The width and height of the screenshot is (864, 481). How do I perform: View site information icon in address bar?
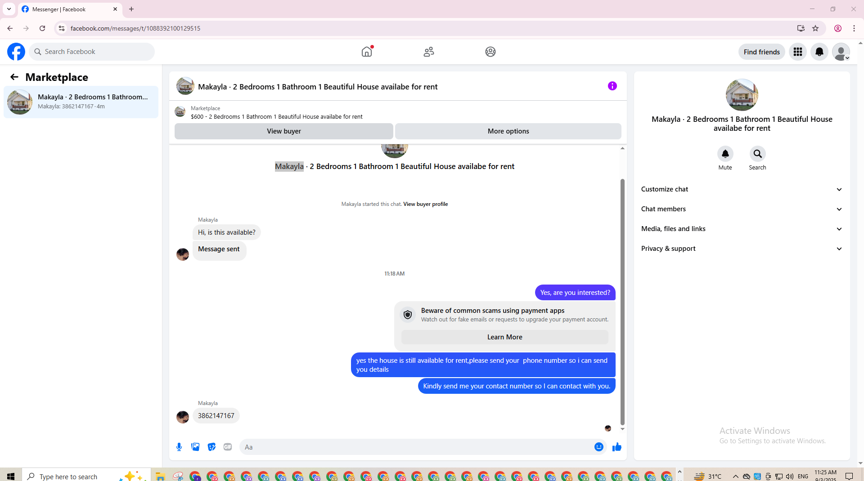pyautogui.click(x=62, y=28)
